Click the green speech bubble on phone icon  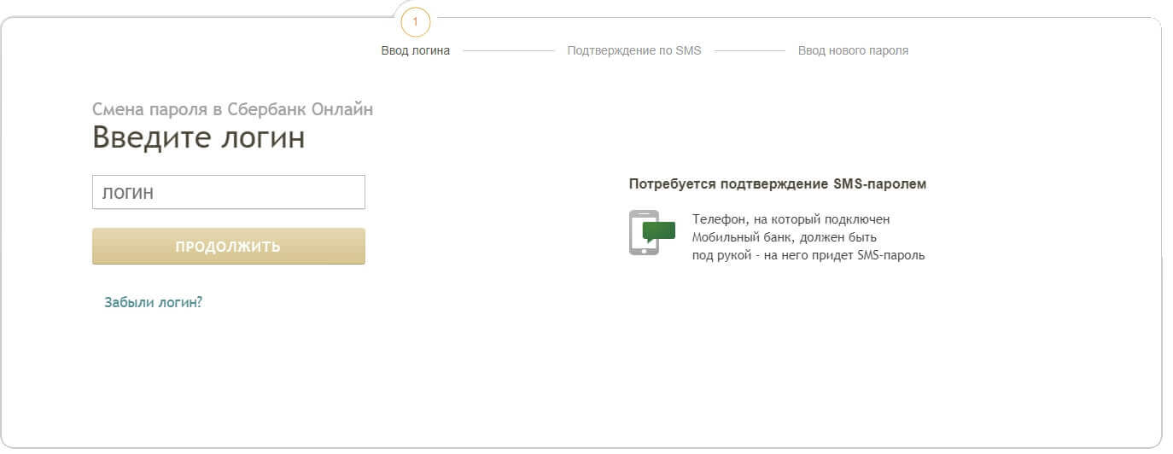659,230
